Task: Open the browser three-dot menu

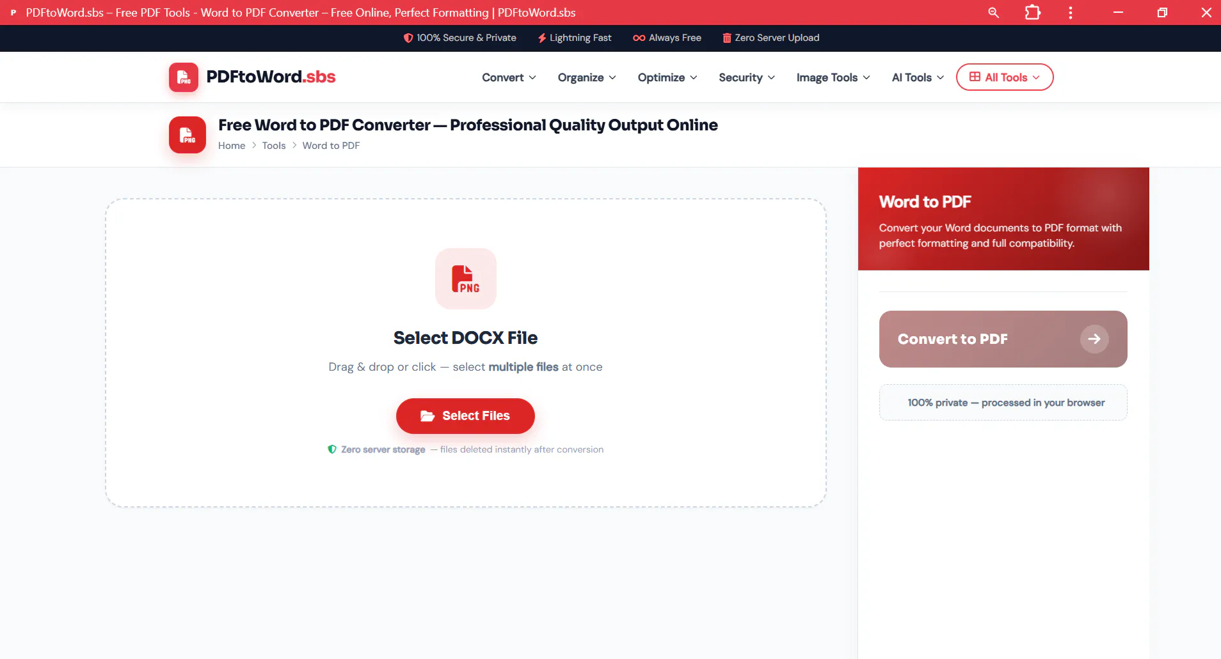Action: [x=1071, y=13]
